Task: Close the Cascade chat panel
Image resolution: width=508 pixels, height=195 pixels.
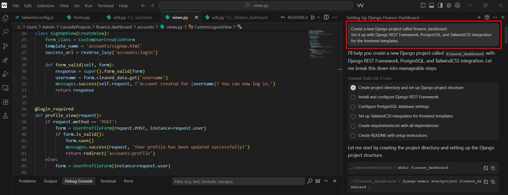Action: 503,17
